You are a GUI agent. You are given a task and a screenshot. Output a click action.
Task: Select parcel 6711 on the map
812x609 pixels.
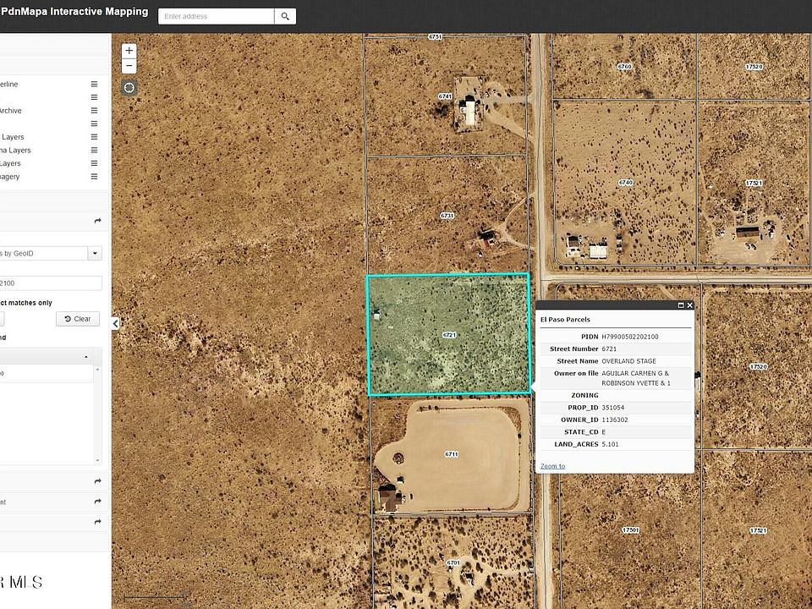click(x=452, y=454)
